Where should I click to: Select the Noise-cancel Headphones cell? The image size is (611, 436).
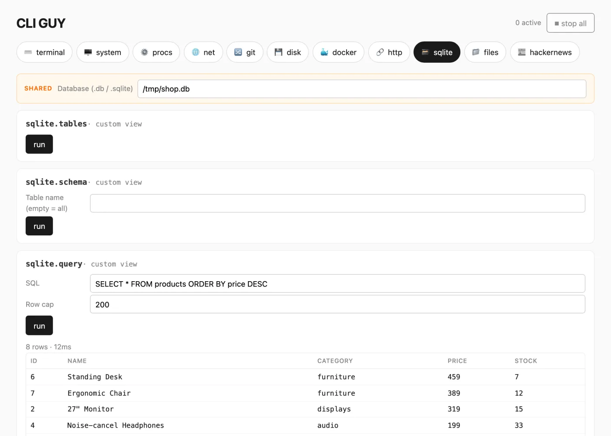pos(116,426)
